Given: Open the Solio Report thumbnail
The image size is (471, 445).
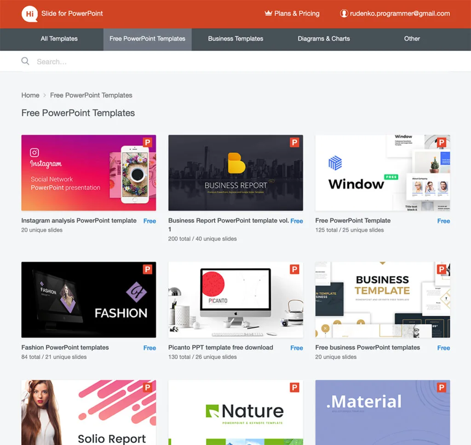Looking at the screenshot, I should tap(89, 412).
